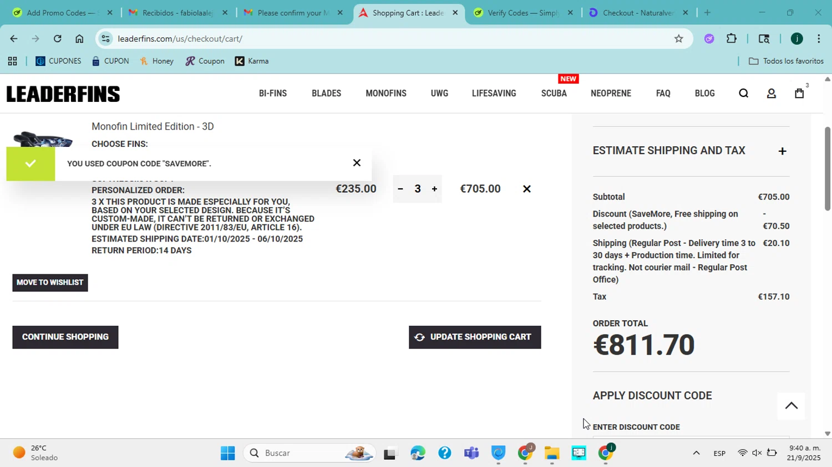Open the bookmarks apps grid icon

coord(12,61)
